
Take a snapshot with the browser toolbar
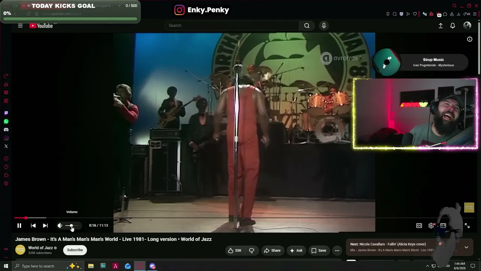(x=395, y=14)
